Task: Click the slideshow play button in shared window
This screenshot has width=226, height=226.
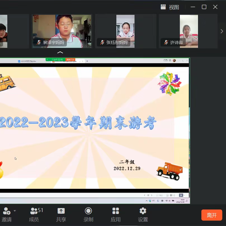Action: pyautogui.click(x=181, y=195)
